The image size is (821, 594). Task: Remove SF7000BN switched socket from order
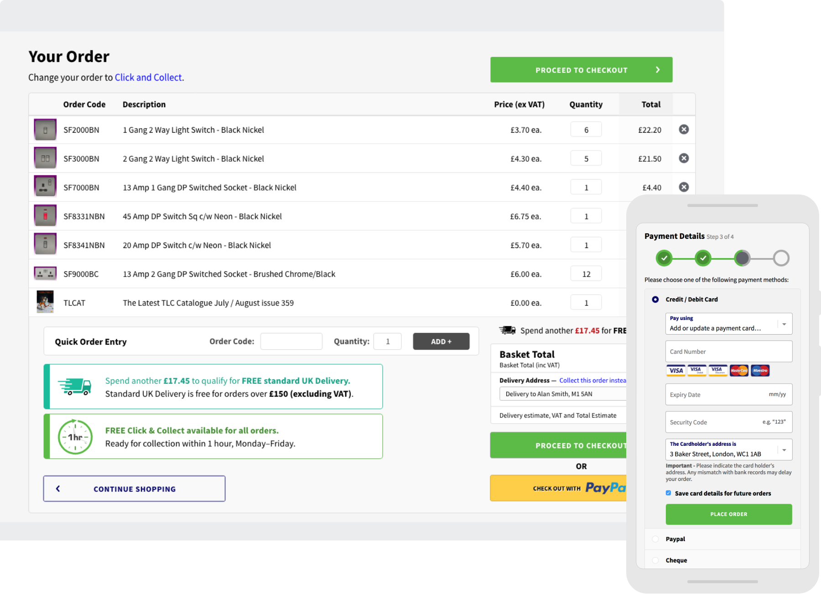tap(684, 187)
